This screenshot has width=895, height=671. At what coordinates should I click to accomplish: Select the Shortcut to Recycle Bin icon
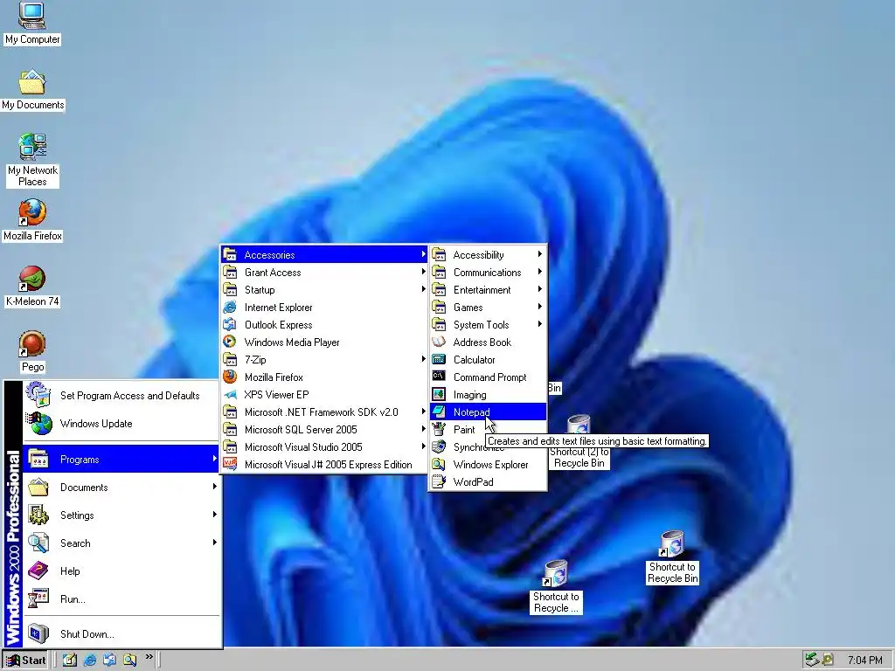coord(672,557)
